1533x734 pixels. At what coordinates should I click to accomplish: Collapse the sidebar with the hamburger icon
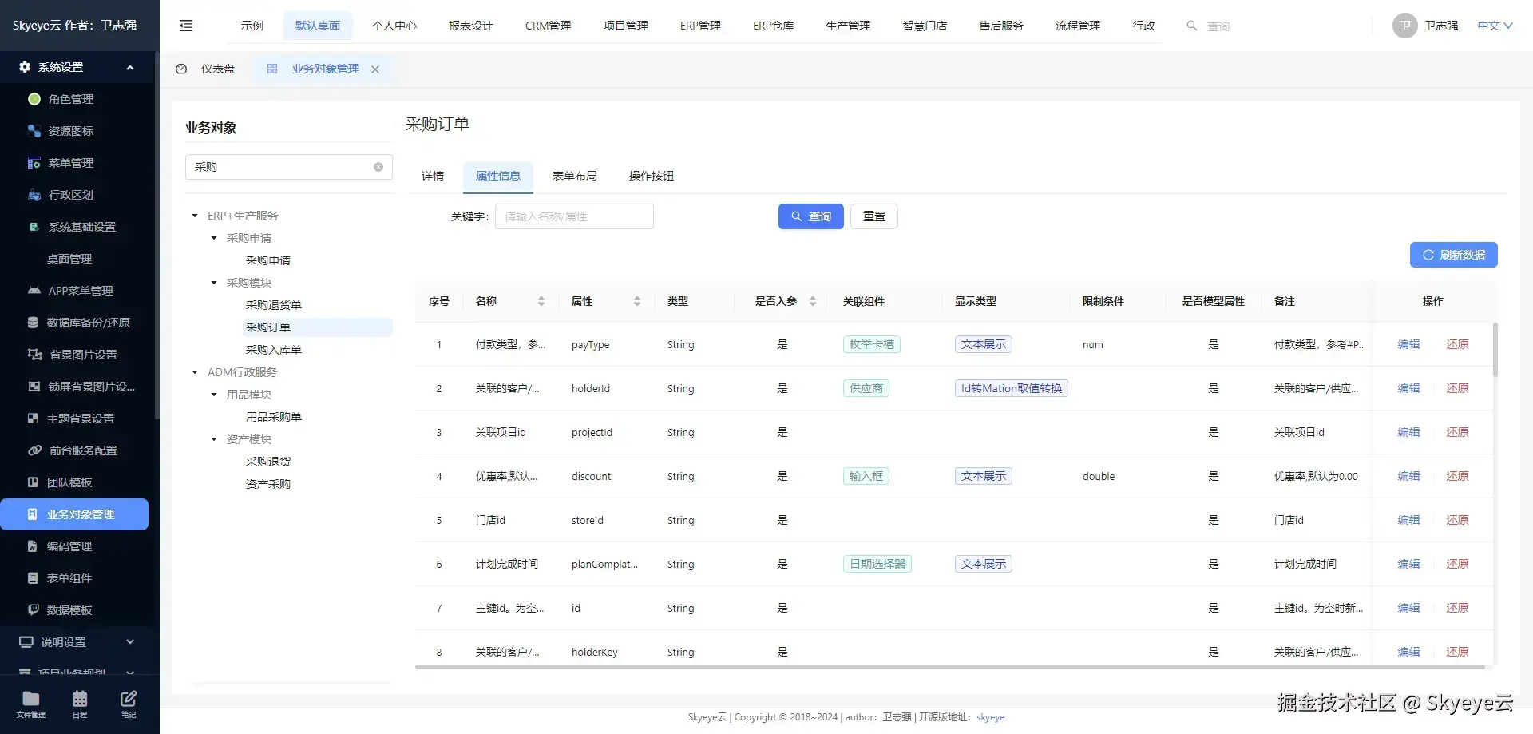[186, 26]
